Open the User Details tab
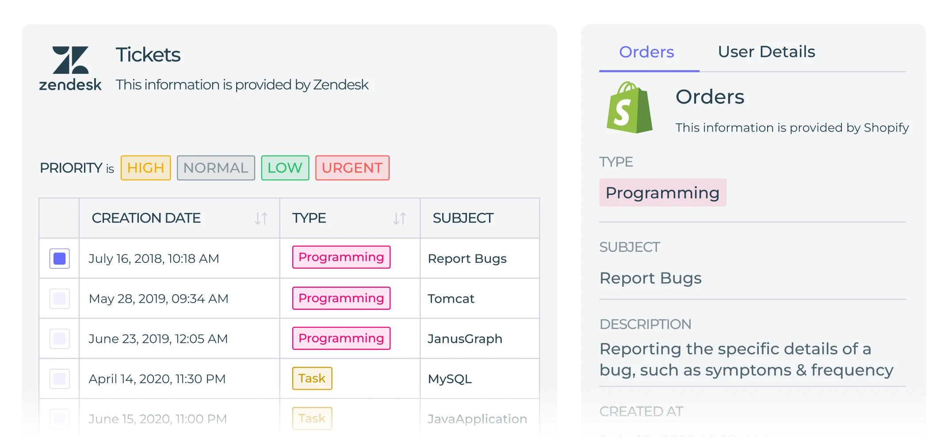The width and height of the screenshot is (948, 448). click(766, 52)
